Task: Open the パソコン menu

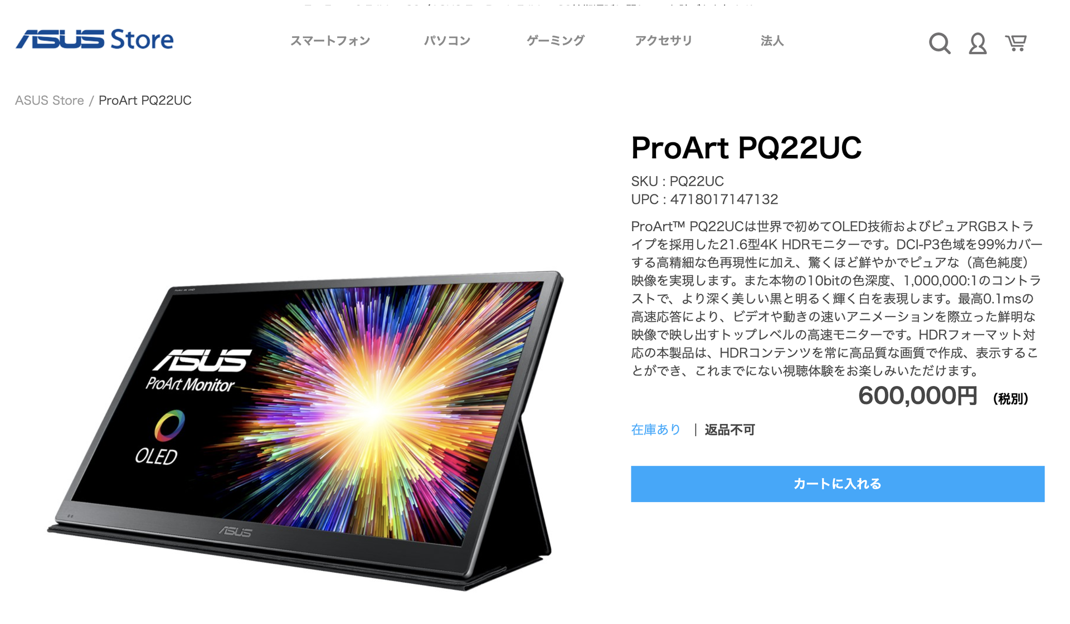Action: coord(447,41)
